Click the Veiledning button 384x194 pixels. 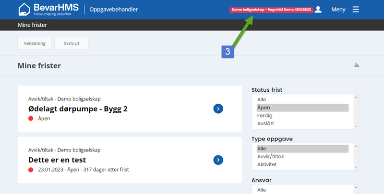tap(35, 43)
